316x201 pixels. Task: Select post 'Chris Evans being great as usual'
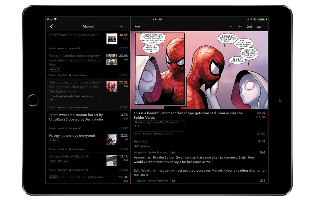coord(75,35)
